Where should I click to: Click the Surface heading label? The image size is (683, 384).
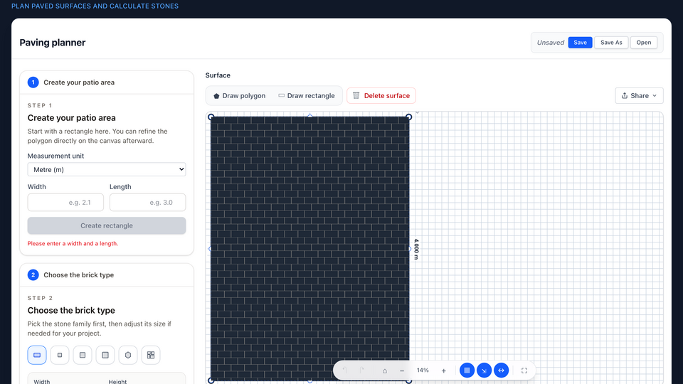218,75
